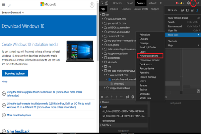Open the hamburger menu on Microsoft page
Image resolution: width=201 pixels, height=134 pixels.
click(3, 5)
